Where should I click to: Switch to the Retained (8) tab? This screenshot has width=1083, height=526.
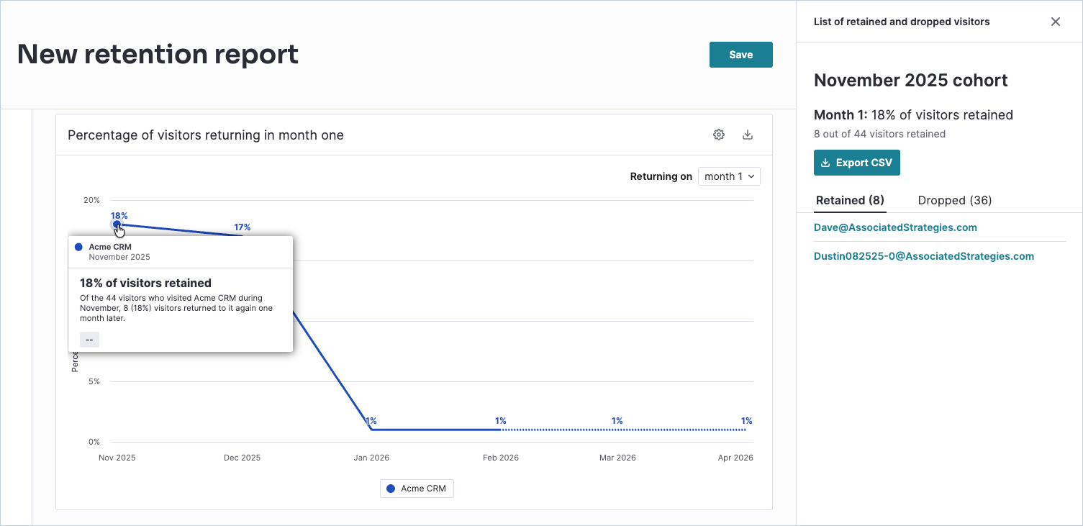click(850, 200)
